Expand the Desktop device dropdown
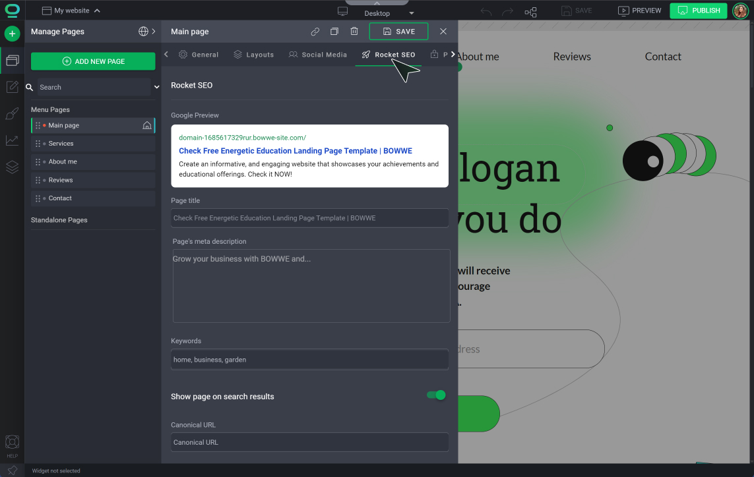The width and height of the screenshot is (754, 477). coord(411,13)
